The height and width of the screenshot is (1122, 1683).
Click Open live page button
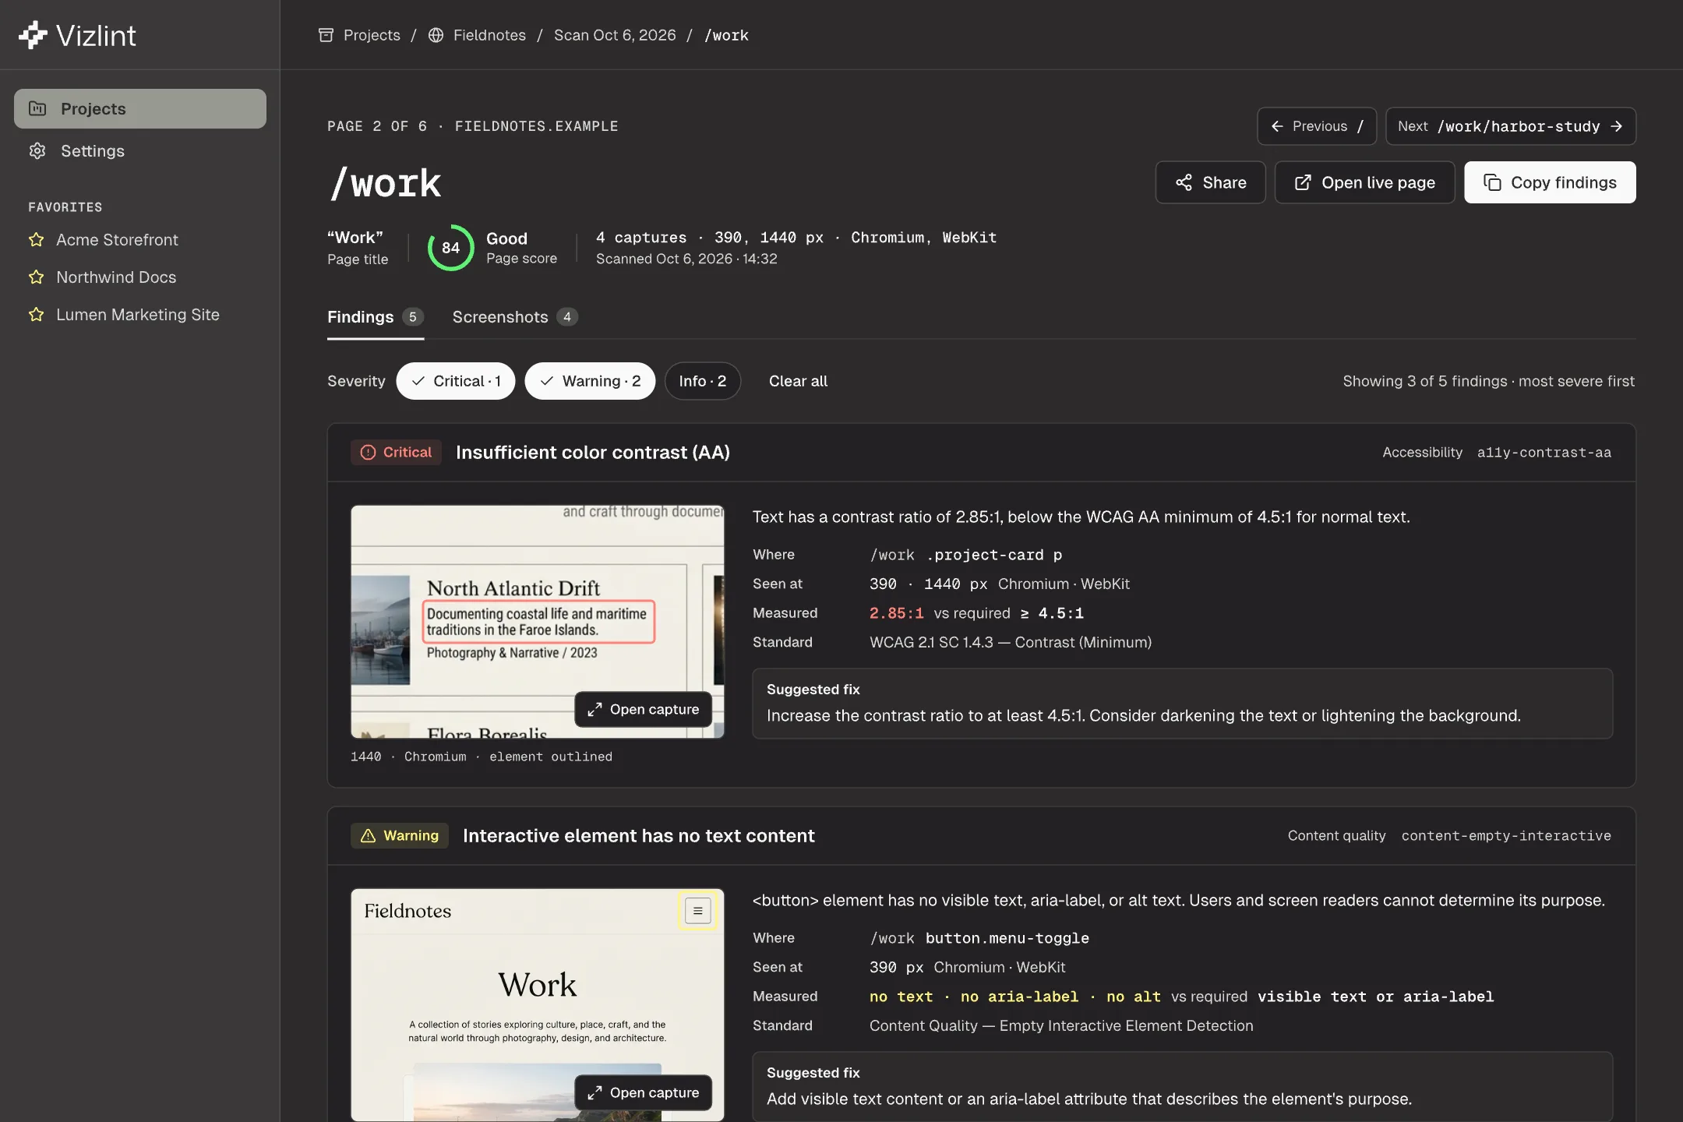coord(1364,182)
